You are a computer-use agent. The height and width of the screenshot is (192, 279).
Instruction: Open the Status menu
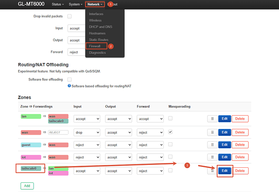(58, 4)
